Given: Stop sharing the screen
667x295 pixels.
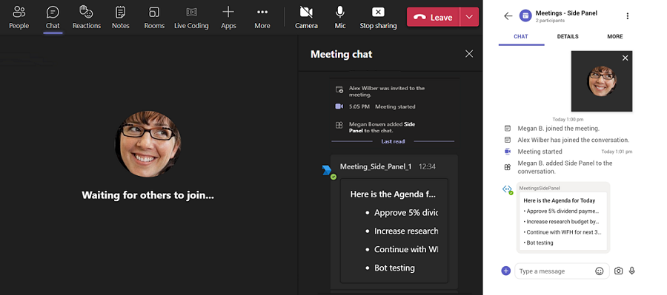Looking at the screenshot, I should (x=378, y=18).
